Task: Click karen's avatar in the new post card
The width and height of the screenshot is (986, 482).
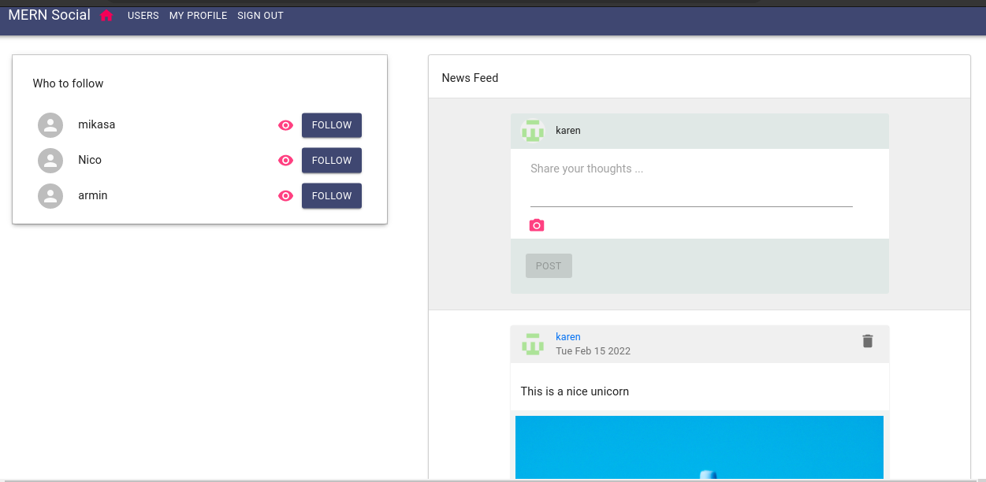Action: (x=533, y=131)
